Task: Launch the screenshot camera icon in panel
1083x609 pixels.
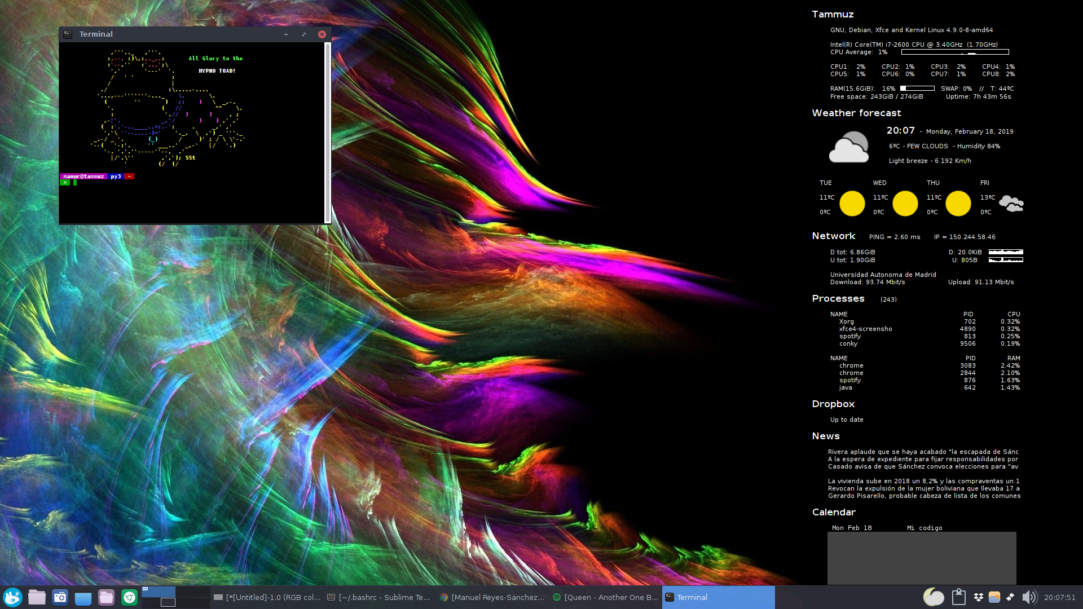Action: [60, 597]
